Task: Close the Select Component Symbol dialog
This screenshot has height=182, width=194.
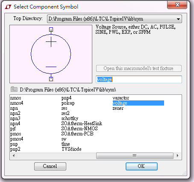Action: click(x=177, y=5)
